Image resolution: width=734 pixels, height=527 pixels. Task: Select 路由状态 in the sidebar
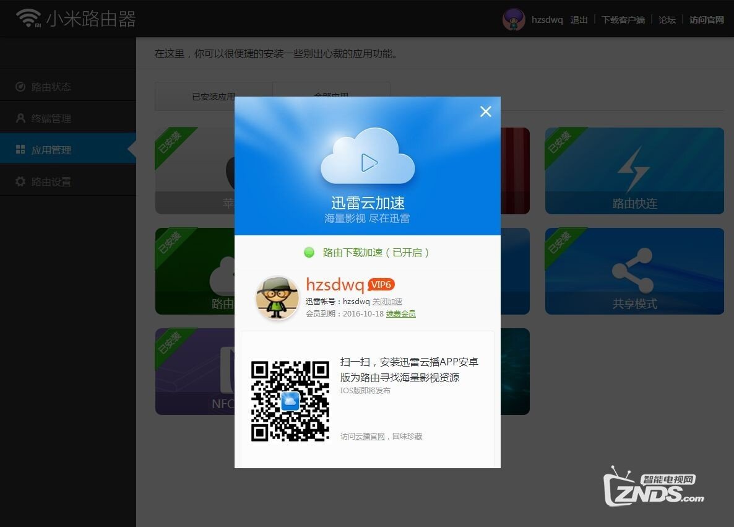(x=51, y=87)
